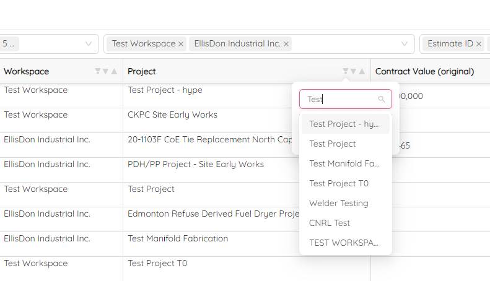Select "CNRL Test" filter option
Viewport: 490px width, 281px height.
tap(330, 223)
